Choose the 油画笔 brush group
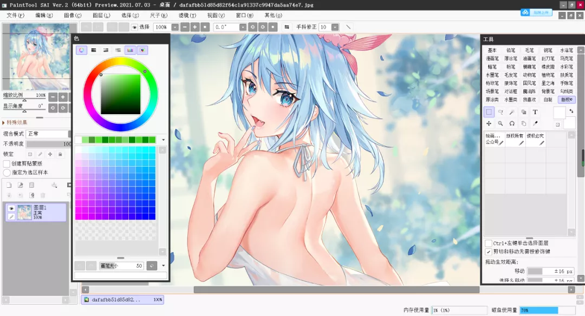Image resolution: width=585 pixels, height=316 pixels. click(x=529, y=58)
